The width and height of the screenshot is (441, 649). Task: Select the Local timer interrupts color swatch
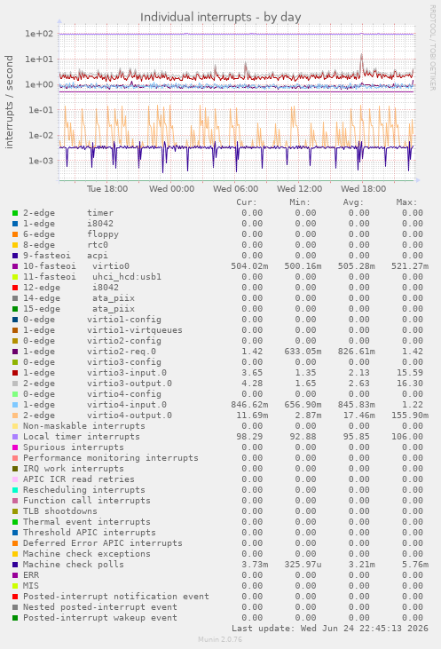coord(15,437)
